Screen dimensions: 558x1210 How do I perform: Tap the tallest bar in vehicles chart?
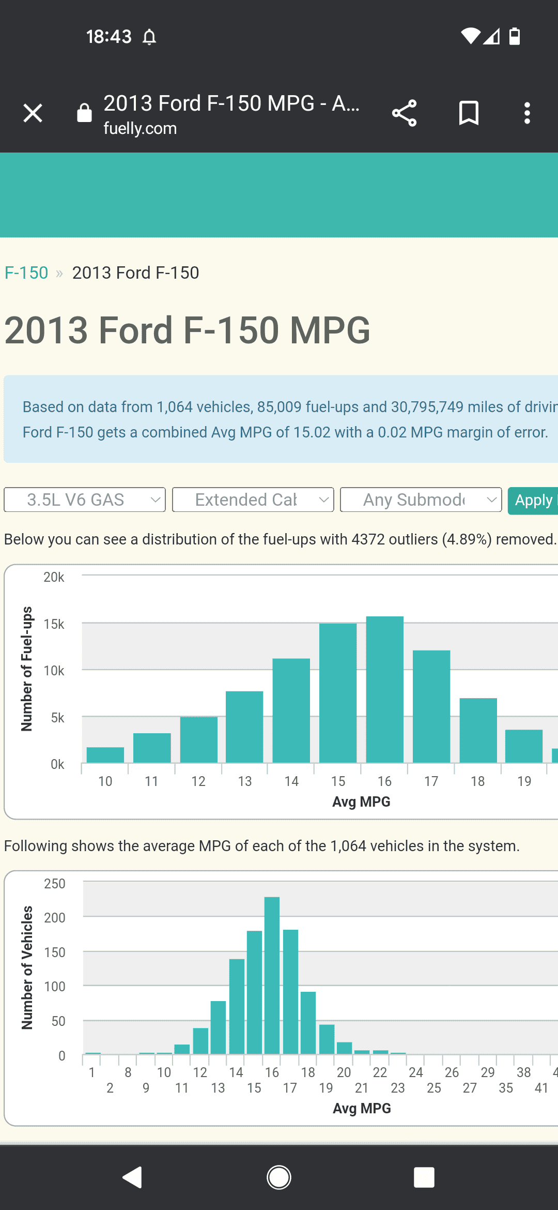[272, 975]
